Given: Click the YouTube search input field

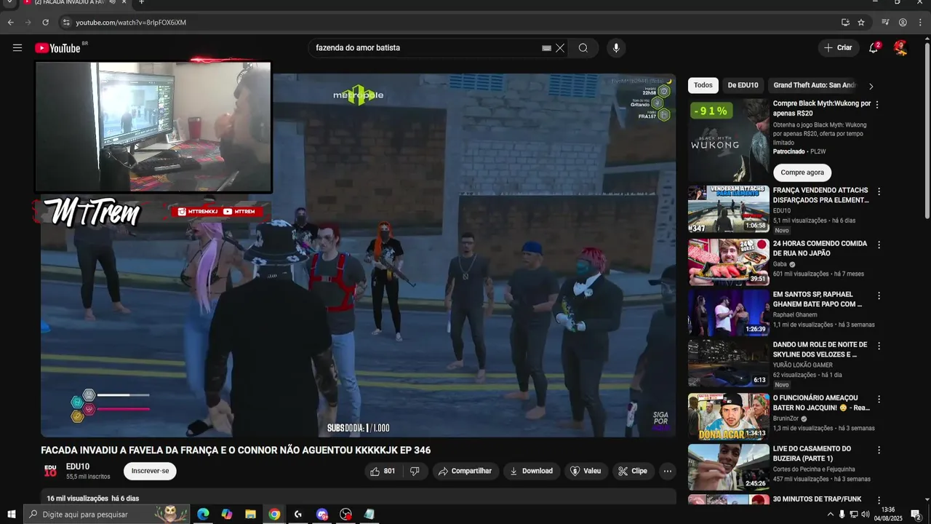Looking at the screenshot, I should click(425, 48).
